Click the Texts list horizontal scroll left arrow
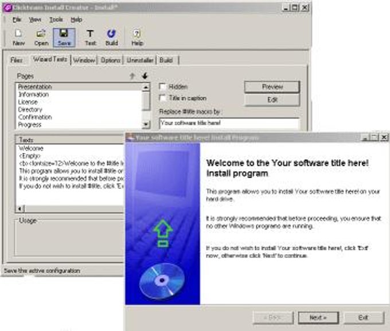Screen dimensions: 390x331 [20, 209]
